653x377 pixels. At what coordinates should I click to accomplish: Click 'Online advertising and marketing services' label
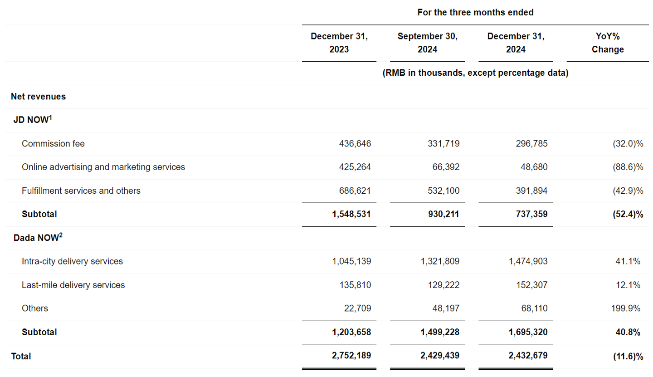coord(103,167)
